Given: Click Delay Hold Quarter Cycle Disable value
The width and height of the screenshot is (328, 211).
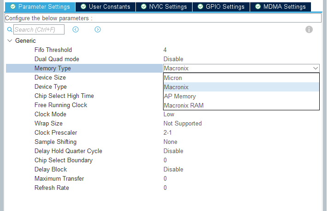Looking at the screenshot, I should pyautogui.click(x=173, y=151).
